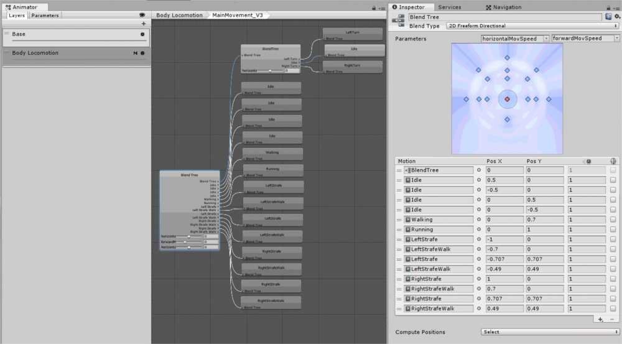Click Pos Y field of Walking row
Screen dimensions: 622x344
[545, 220]
